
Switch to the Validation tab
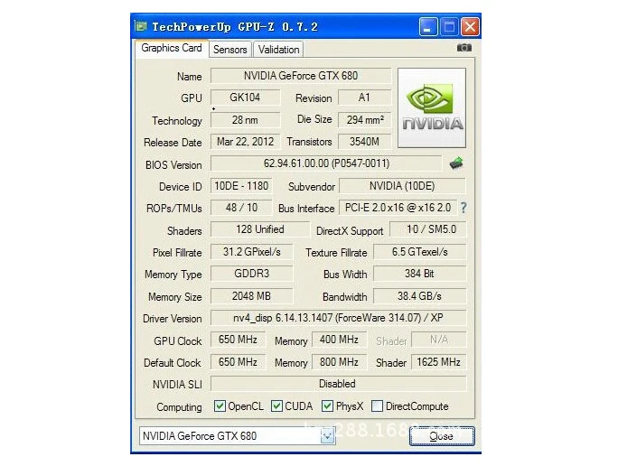[x=278, y=50]
